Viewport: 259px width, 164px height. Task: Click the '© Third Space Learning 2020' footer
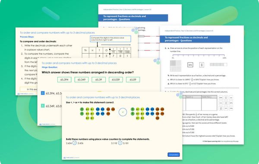pos(221,142)
